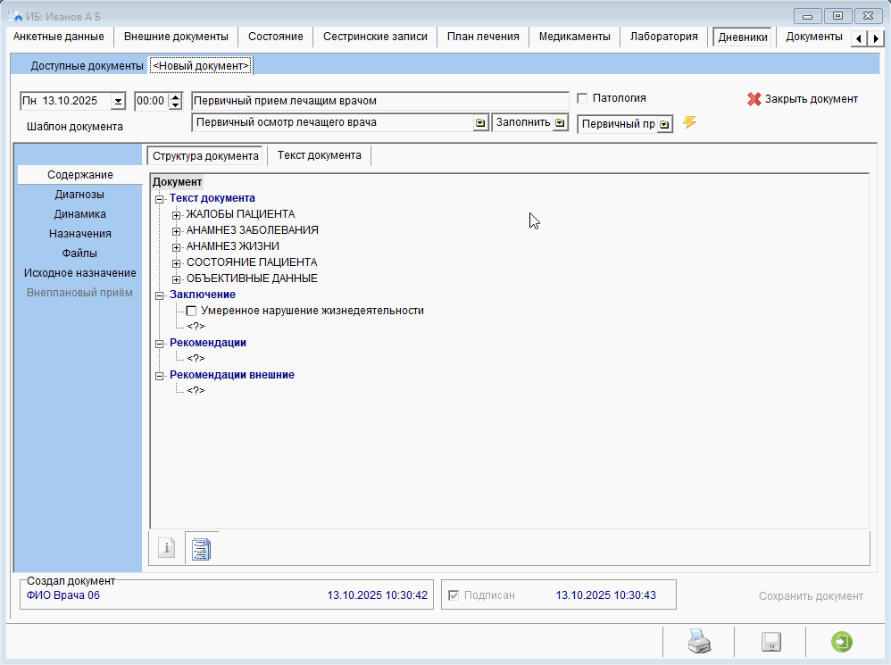Expand the ОБЪЕКТИВНЫЕ ДАННЫЕ tree node
Screen dimensions: 891x665
[177, 278]
